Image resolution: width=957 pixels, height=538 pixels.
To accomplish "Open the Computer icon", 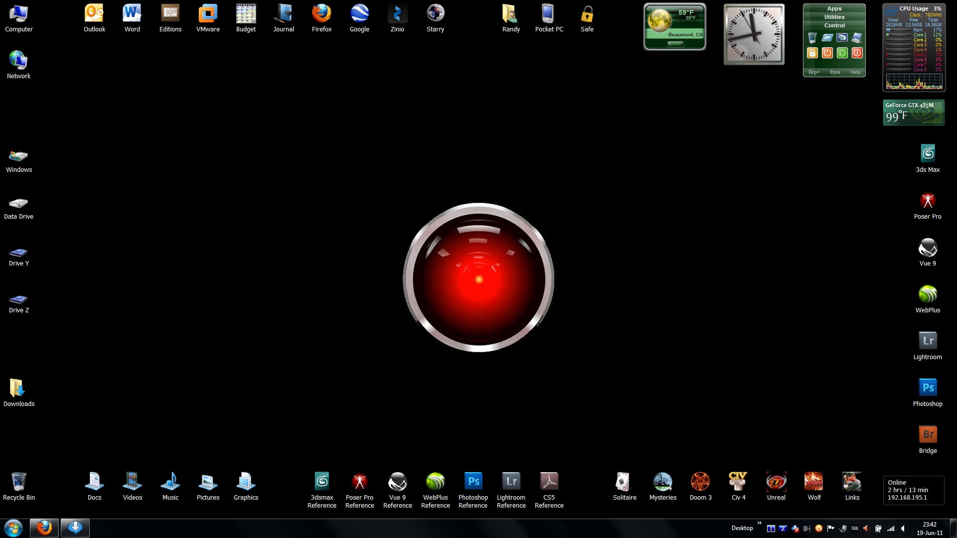I will click(x=18, y=18).
